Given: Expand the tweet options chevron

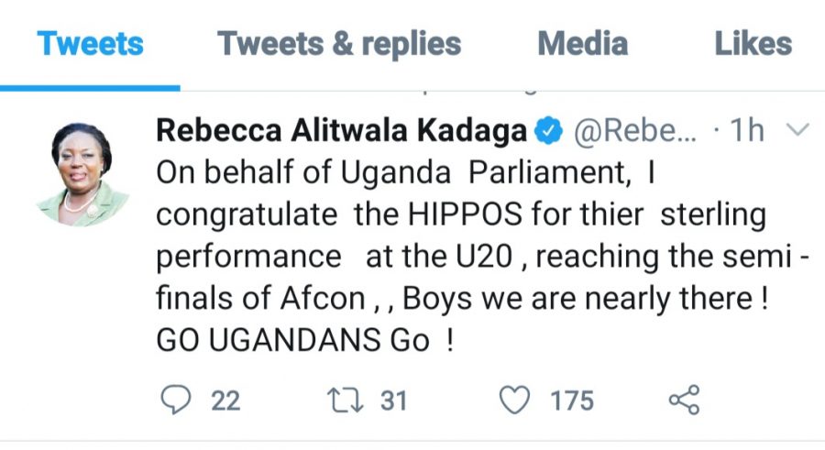Looking at the screenshot, I should (797, 131).
